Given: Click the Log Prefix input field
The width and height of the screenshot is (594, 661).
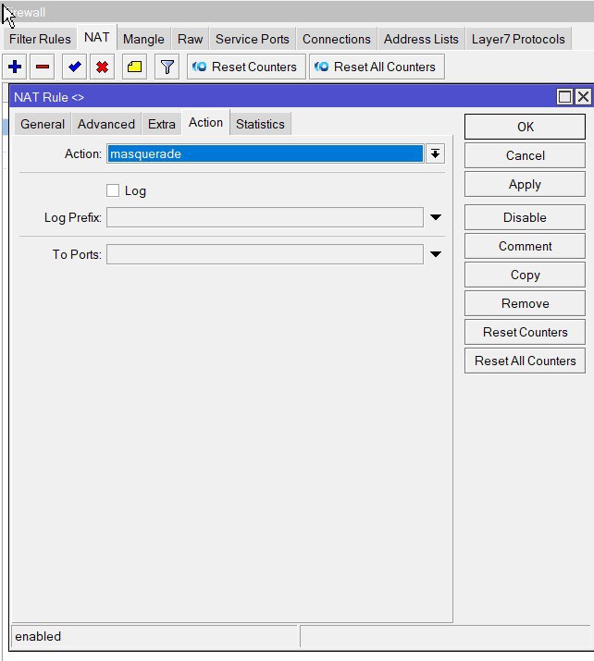Looking at the screenshot, I should click(x=265, y=217).
